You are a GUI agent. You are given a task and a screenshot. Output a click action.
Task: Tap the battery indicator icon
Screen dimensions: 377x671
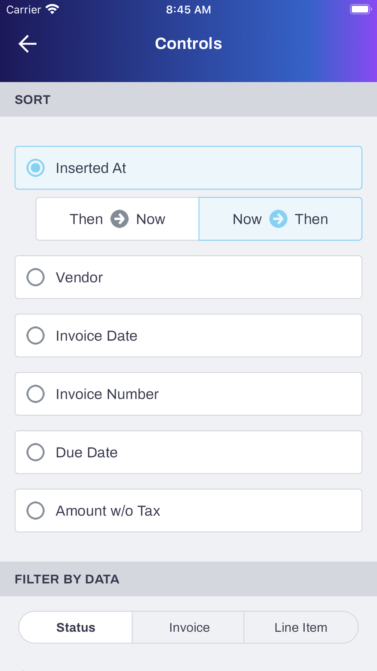360,9
